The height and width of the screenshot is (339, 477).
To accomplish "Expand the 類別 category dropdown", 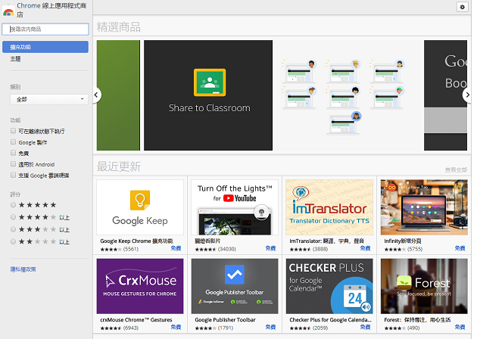I will coord(49,99).
